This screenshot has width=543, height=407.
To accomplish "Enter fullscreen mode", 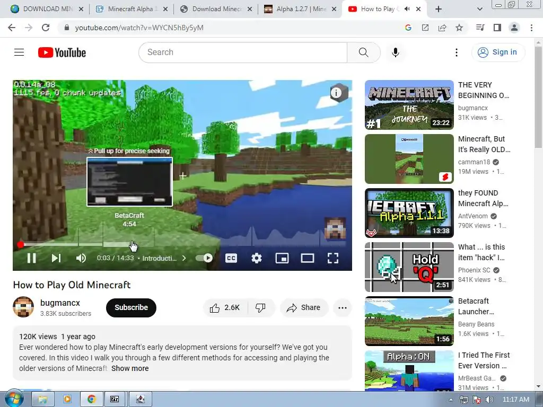I will pos(333,258).
